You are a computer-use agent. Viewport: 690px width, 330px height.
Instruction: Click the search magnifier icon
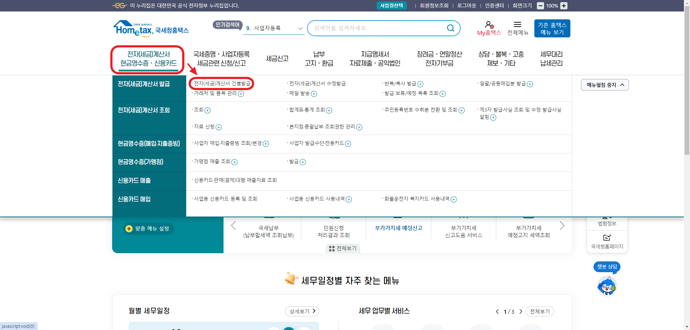(x=450, y=28)
